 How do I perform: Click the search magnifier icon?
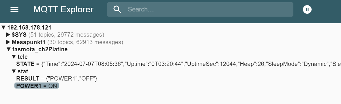coord(117,9)
